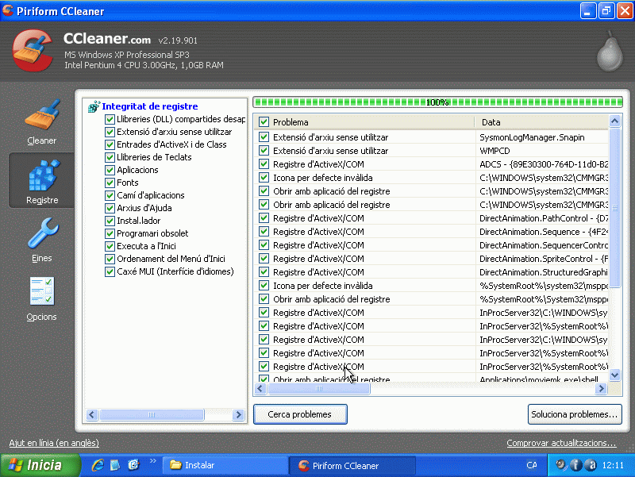
Task: Uncheck the Fonts checkbox
Action: point(110,183)
